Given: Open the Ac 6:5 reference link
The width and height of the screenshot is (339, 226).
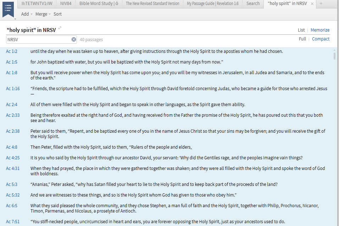Looking at the screenshot, I should [11, 205].
